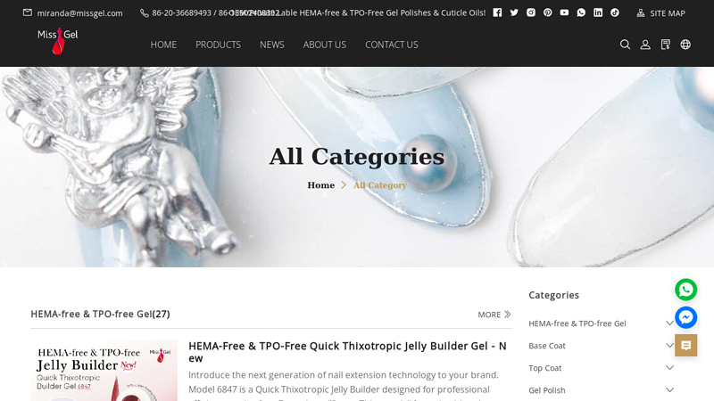The image size is (714, 401).
Task: Open the Pinterest social icon
Action: pos(548,12)
